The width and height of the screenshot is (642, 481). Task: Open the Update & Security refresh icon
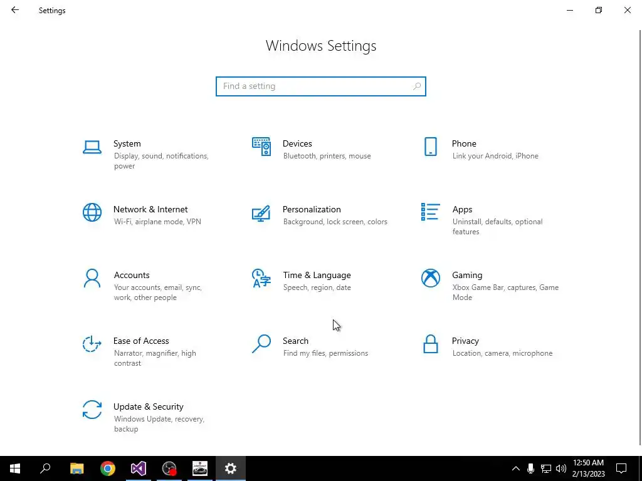pos(92,410)
